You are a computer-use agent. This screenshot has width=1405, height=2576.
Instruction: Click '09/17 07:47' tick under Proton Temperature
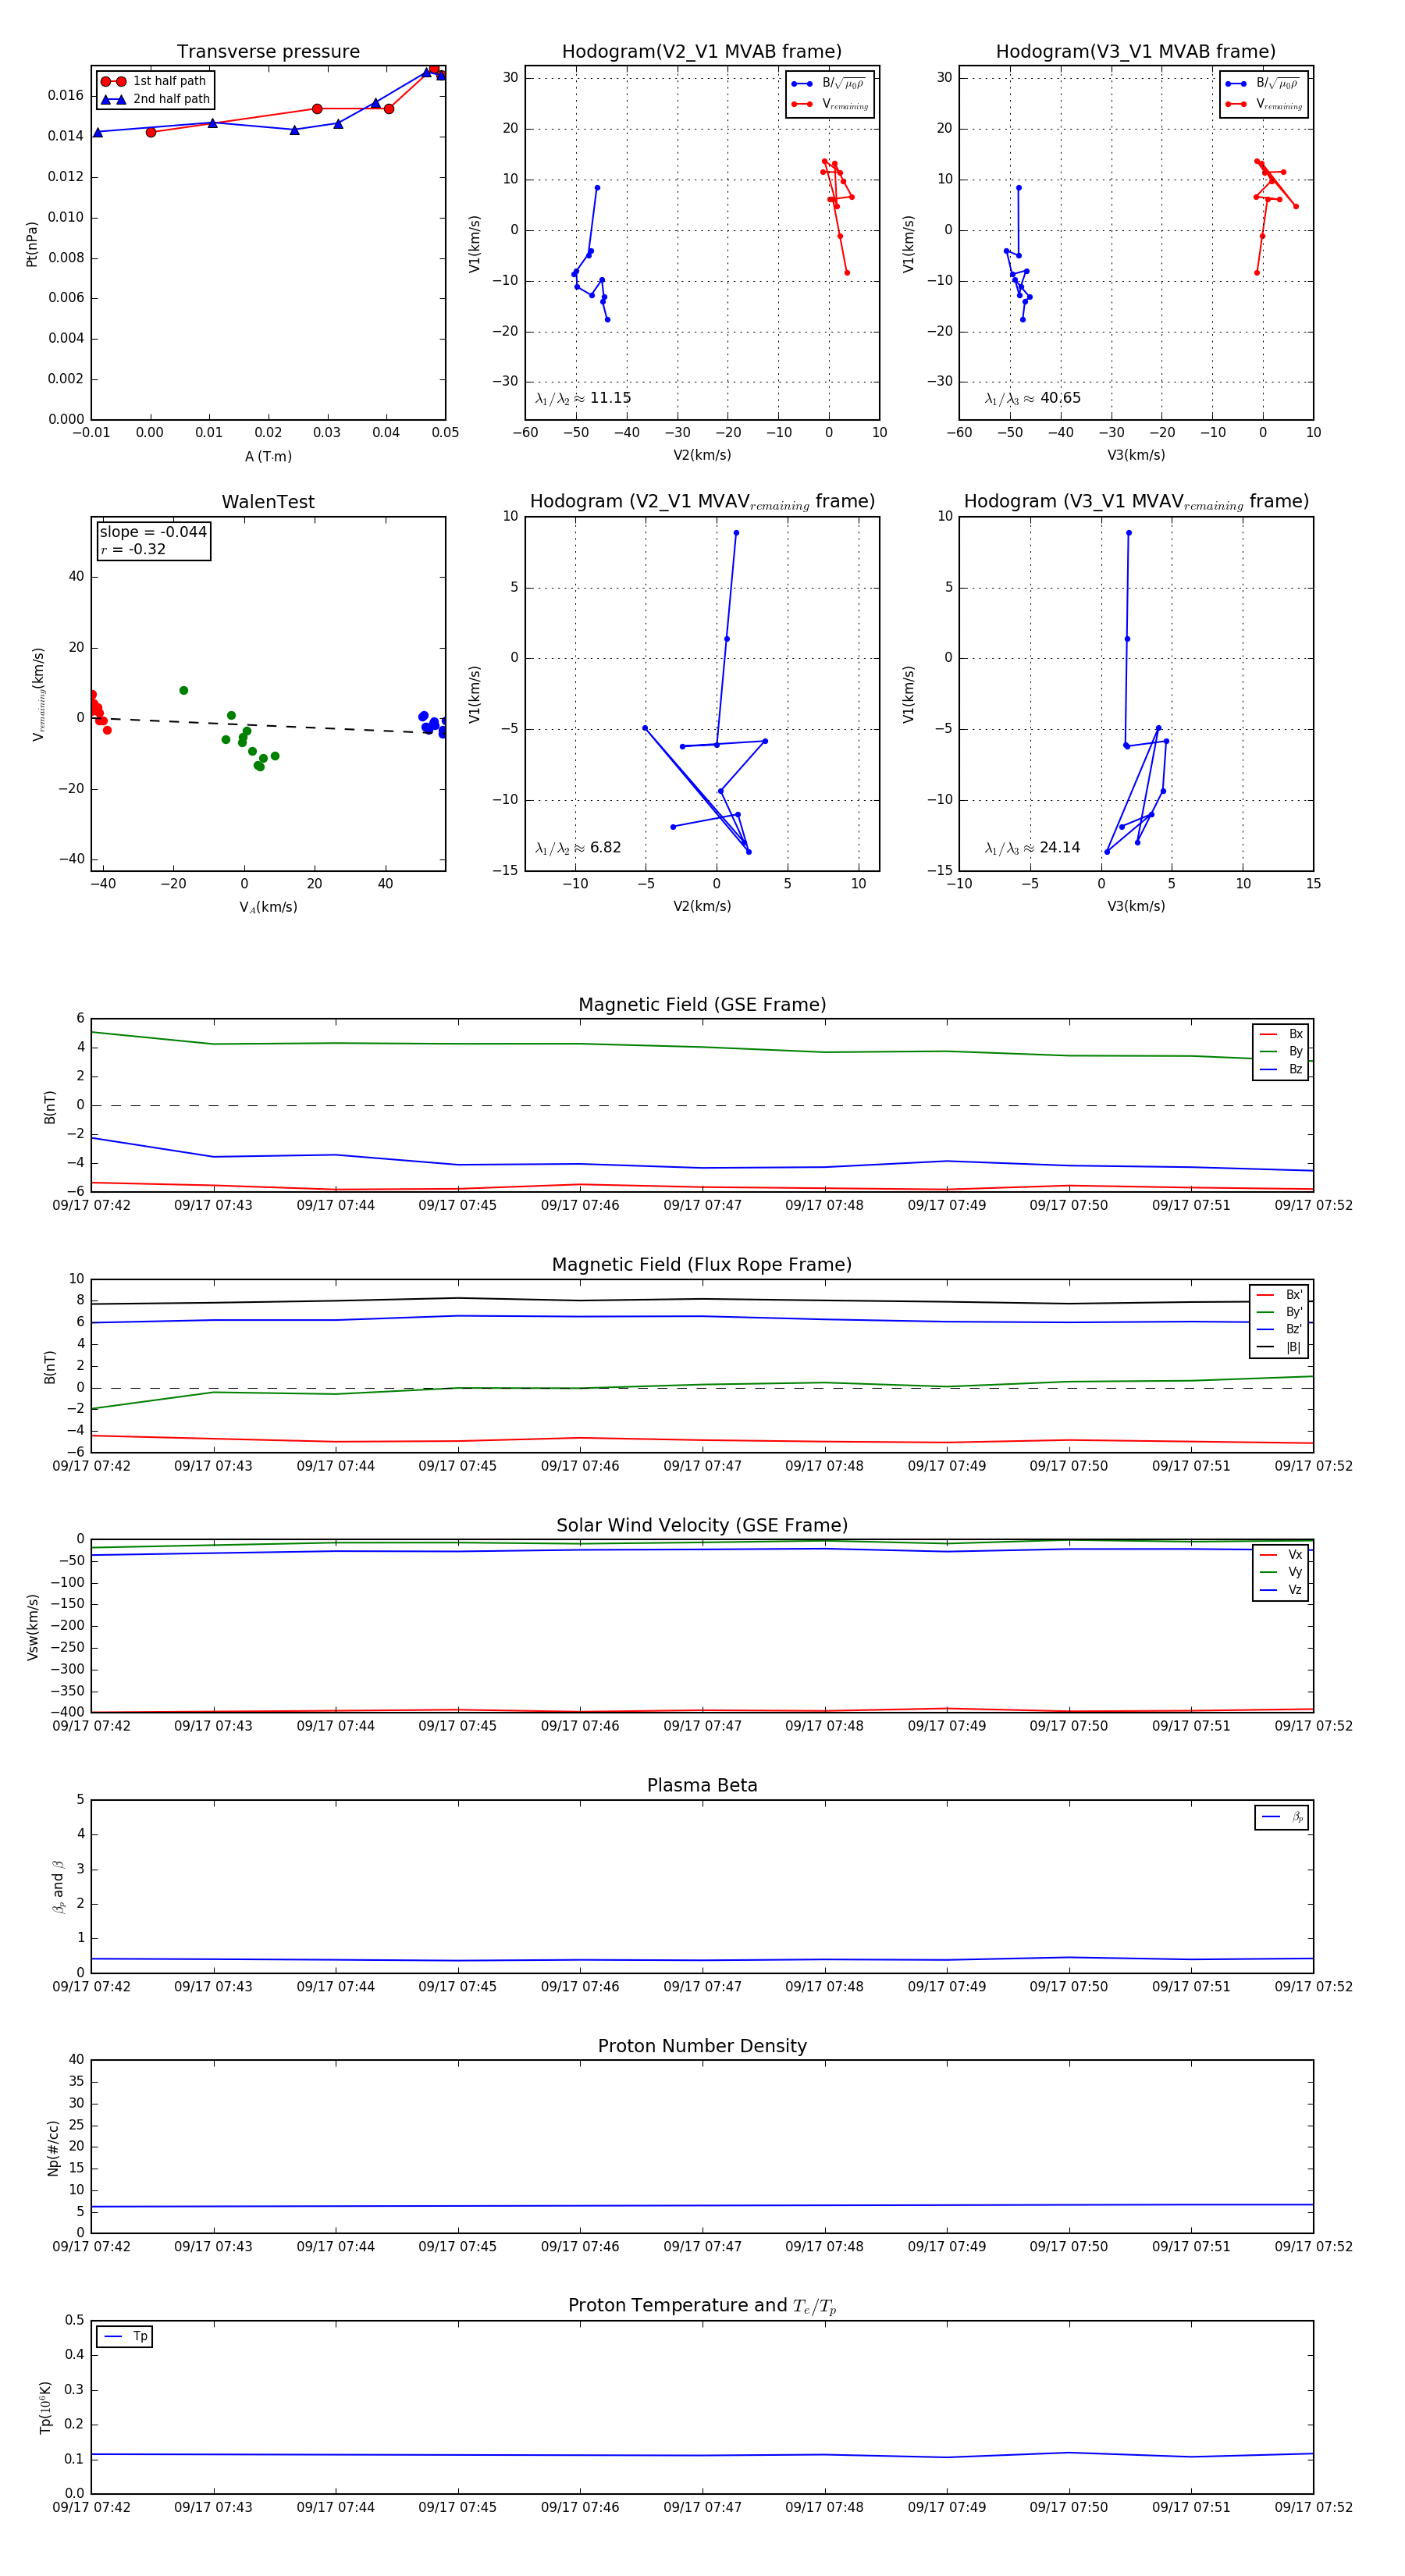tap(702, 2507)
